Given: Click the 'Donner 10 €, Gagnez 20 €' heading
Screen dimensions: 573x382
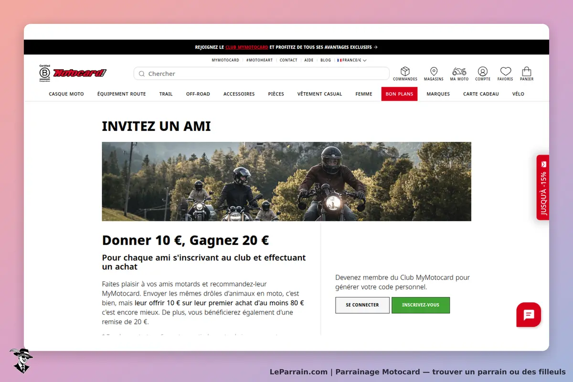Looking at the screenshot, I should coord(185,240).
